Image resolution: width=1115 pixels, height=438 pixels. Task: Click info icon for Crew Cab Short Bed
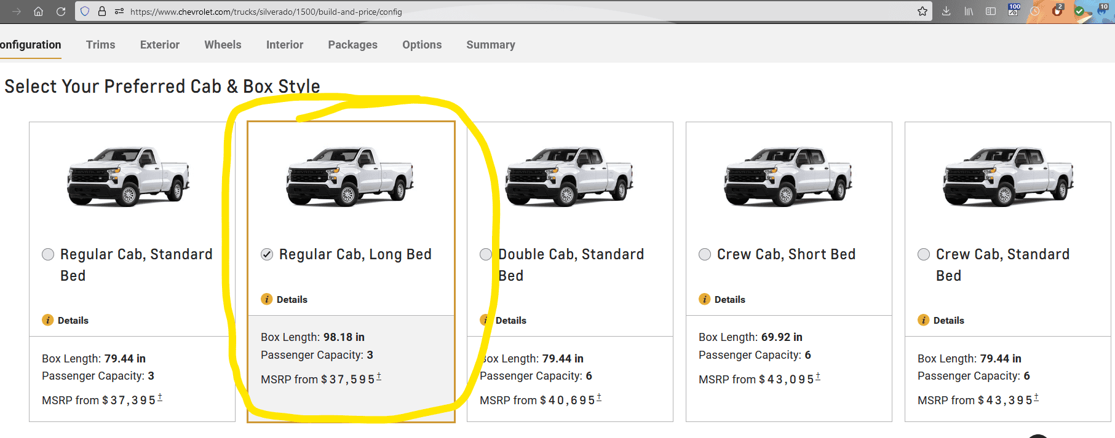tap(704, 299)
